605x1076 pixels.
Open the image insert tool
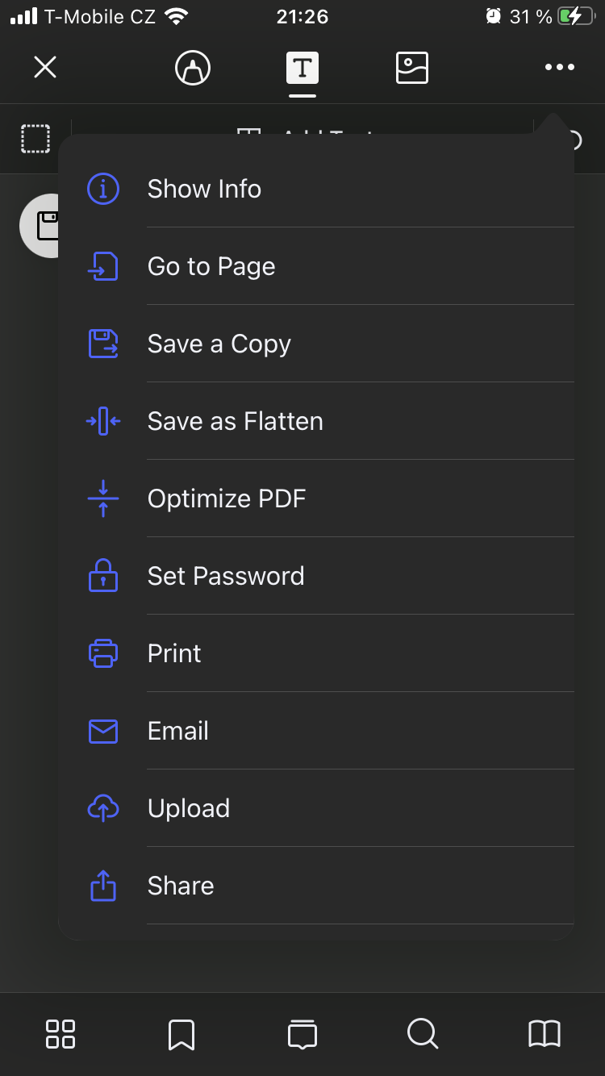coord(412,68)
